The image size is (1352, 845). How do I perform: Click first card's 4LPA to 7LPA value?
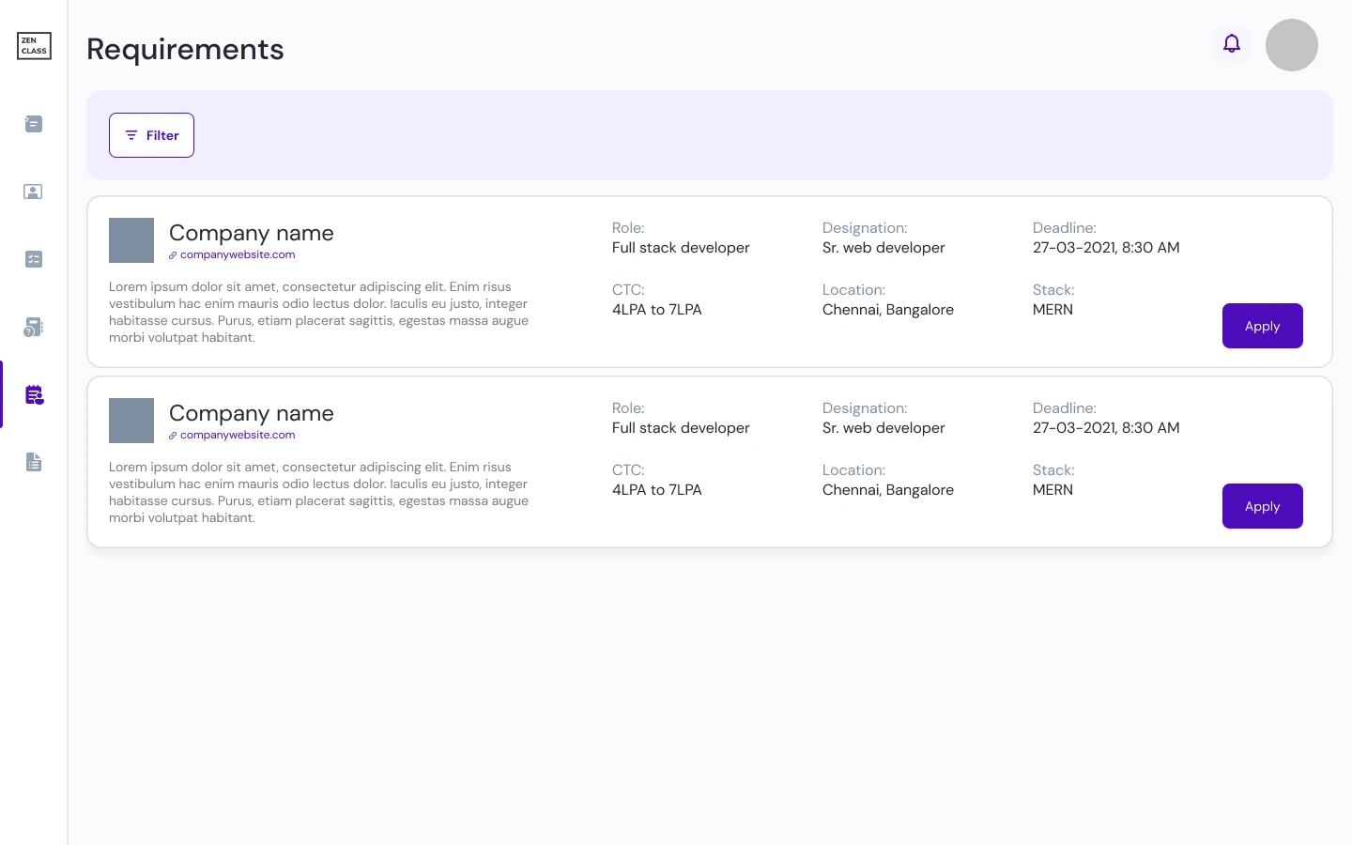click(x=657, y=310)
